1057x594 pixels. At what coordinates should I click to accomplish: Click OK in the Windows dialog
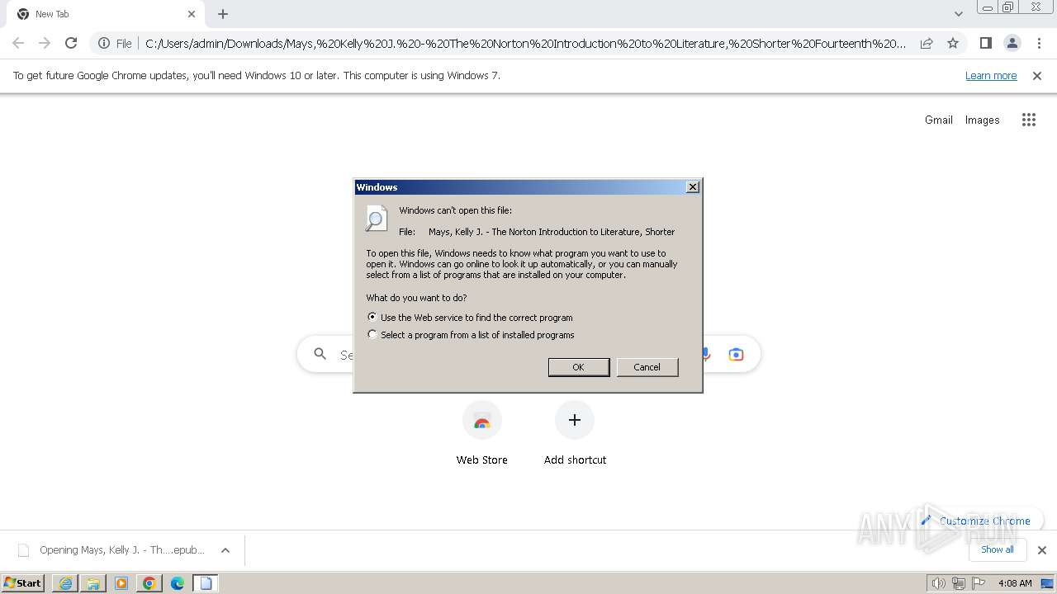579,367
